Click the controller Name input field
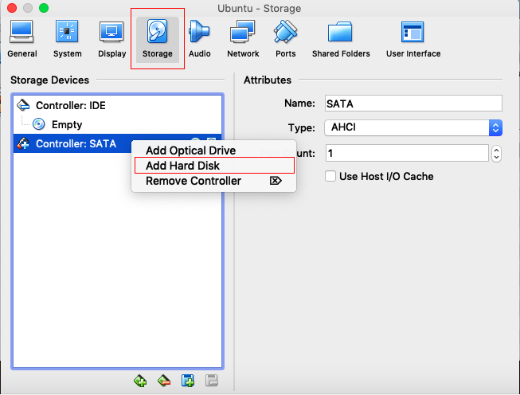The width and height of the screenshot is (520, 395). point(413,104)
